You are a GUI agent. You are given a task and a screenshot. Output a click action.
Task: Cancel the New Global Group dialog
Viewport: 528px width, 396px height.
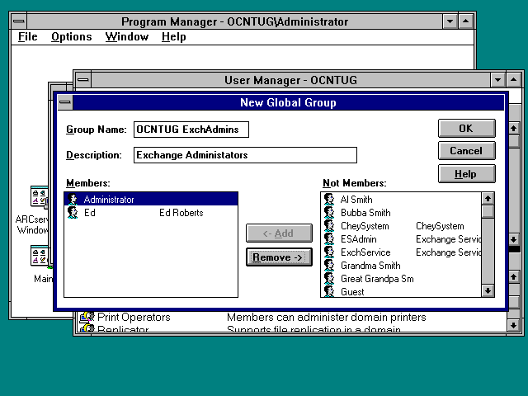coord(466,150)
